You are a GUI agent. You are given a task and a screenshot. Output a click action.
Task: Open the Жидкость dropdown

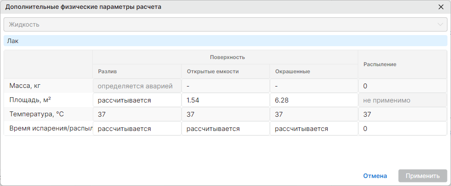(225, 24)
